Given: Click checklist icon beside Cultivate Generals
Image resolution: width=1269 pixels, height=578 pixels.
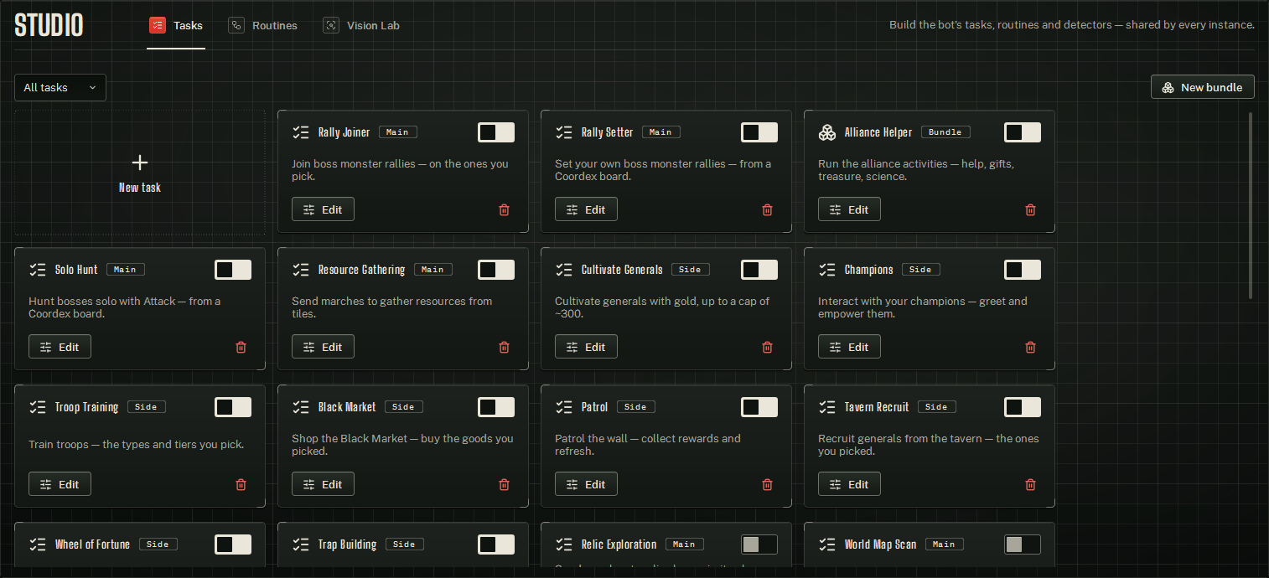Looking at the screenshot, I should [x=563, y=270].
